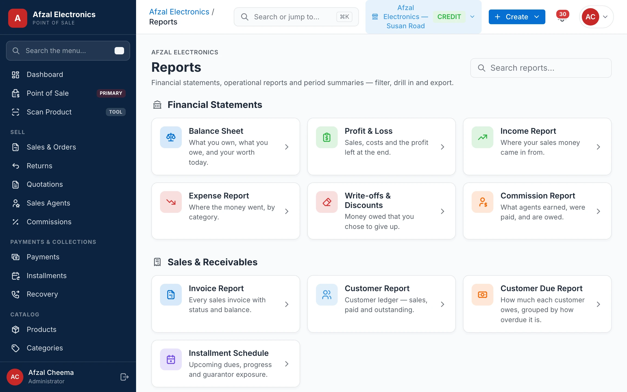Click the Sales & Receivables receipt icon
This screenshot has height=392, width=627.
coord(157,262)
